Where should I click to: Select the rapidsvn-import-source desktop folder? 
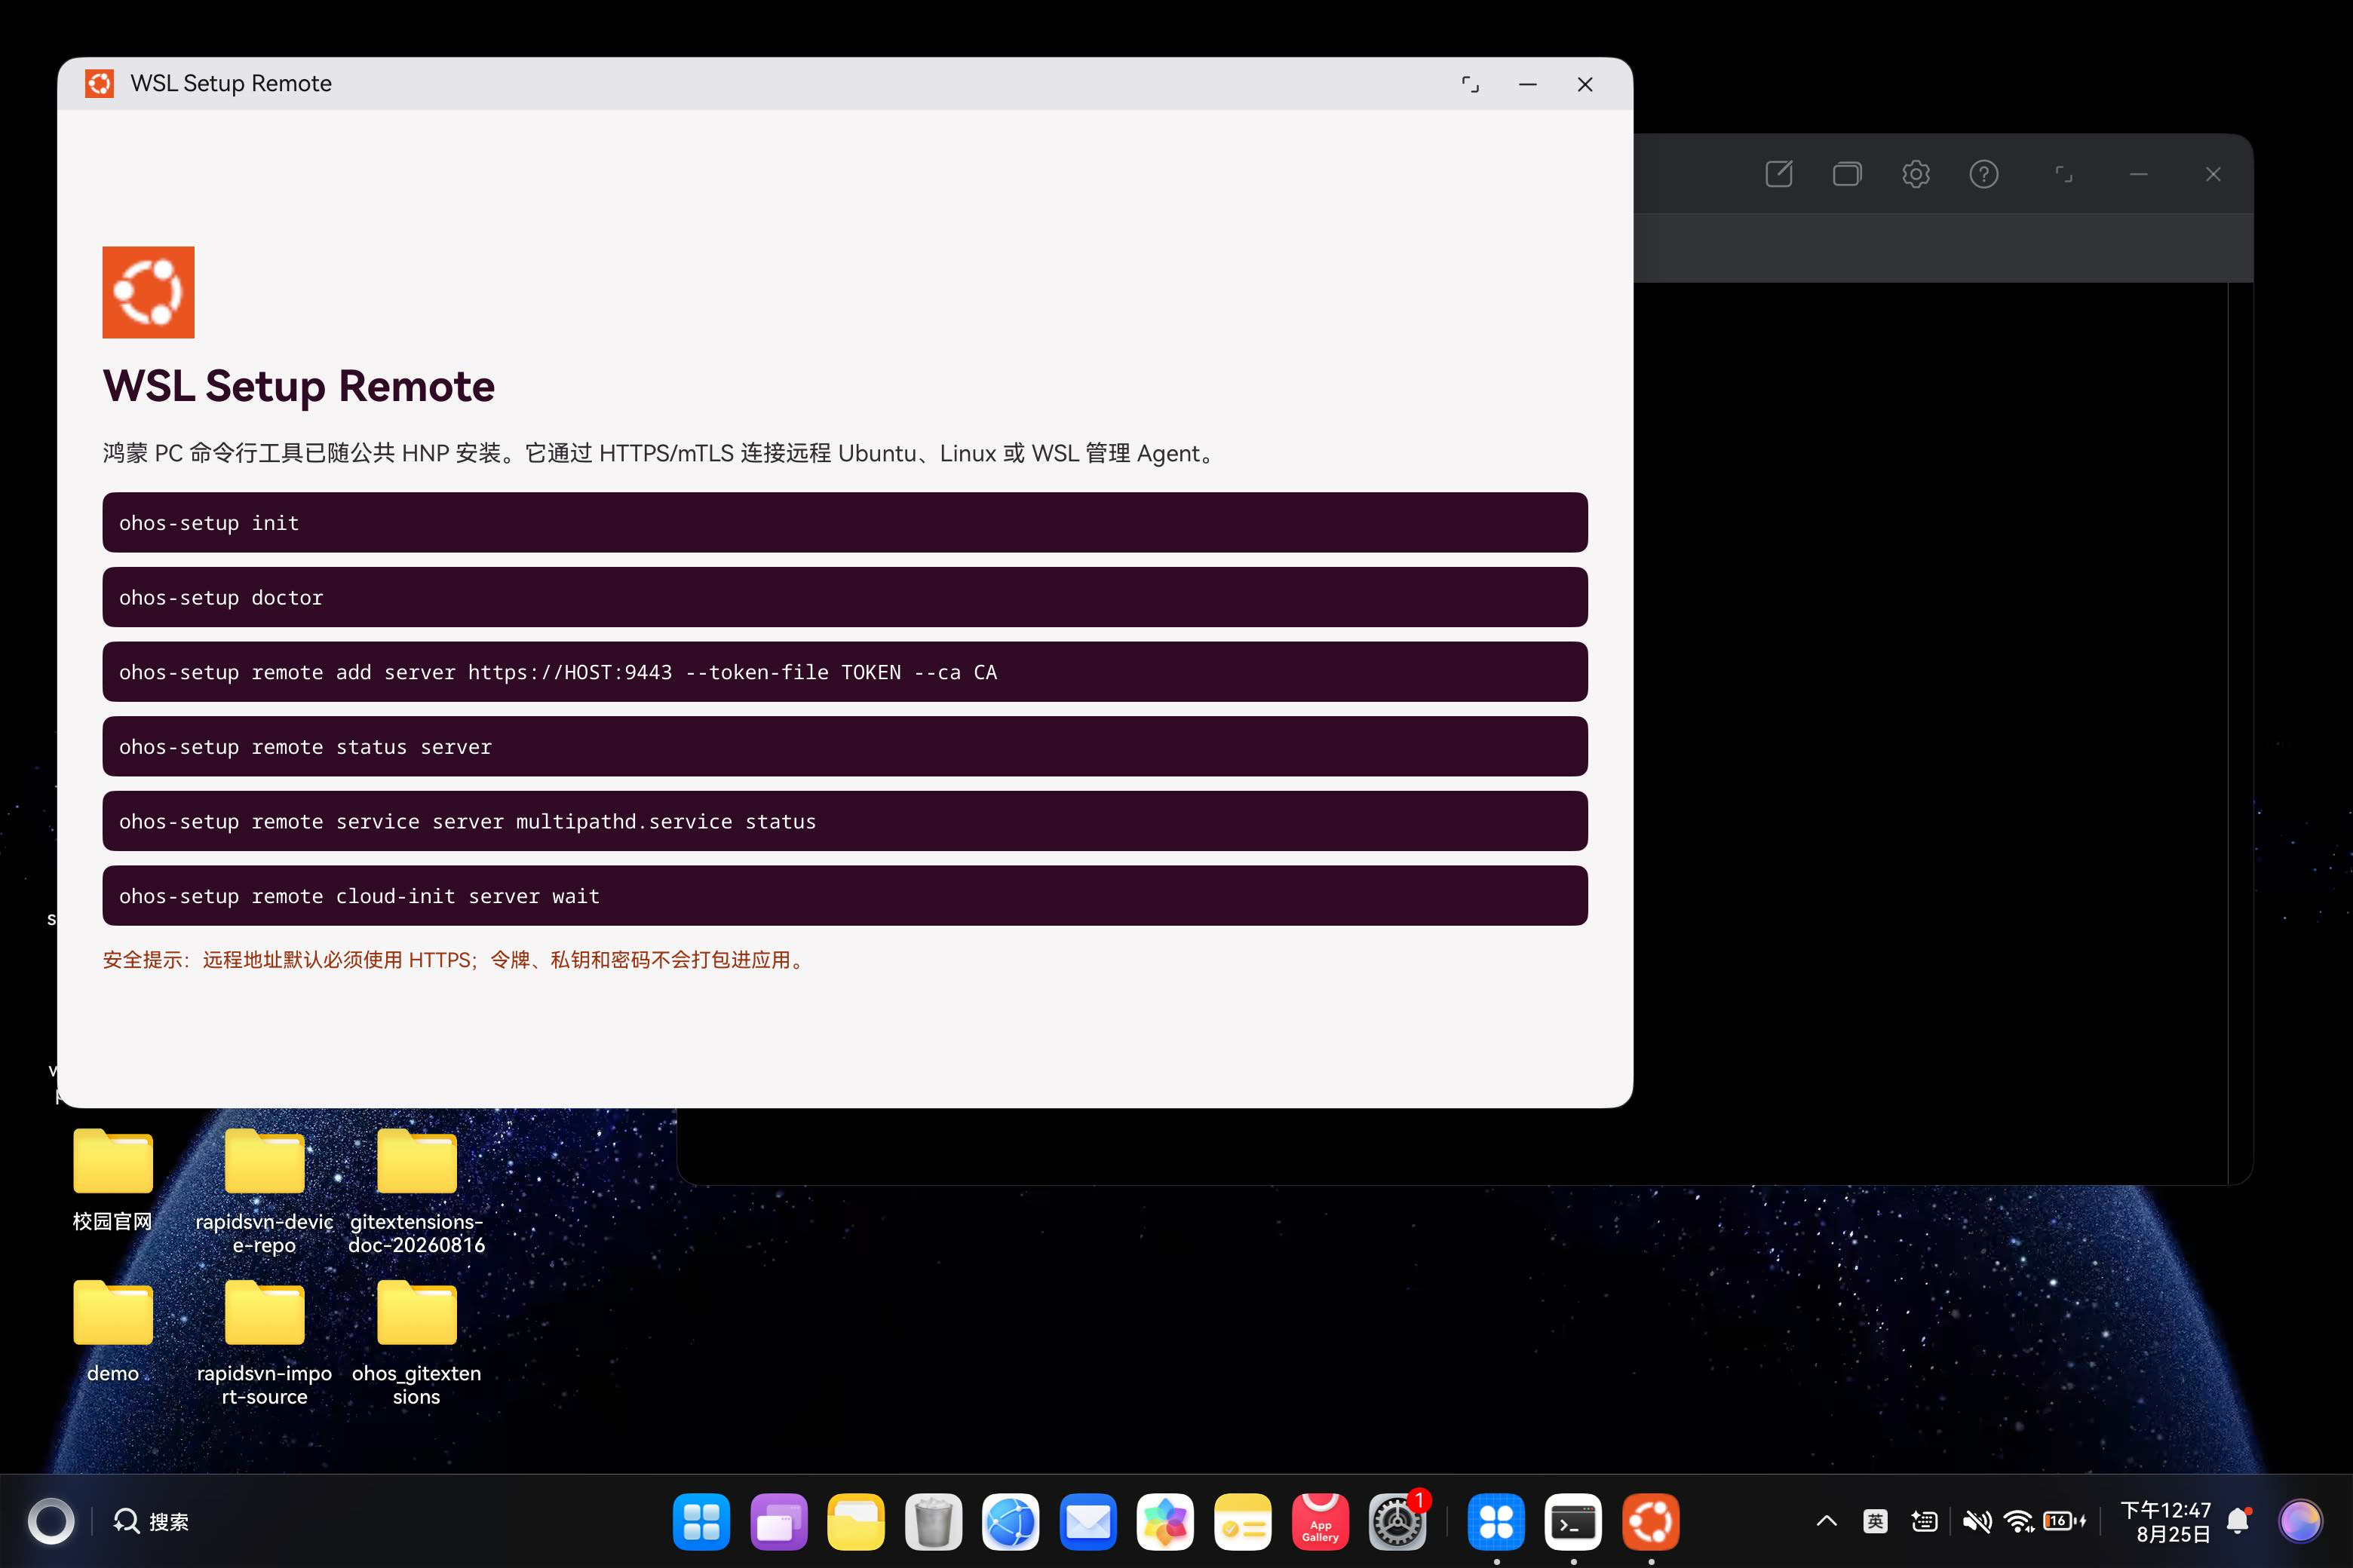tap(264, 1344)
